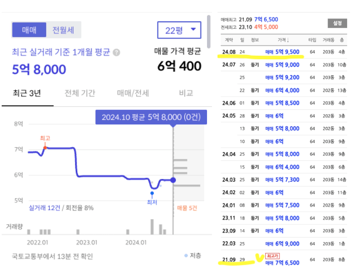Click the 2023.01 axis label

(87, 243)
